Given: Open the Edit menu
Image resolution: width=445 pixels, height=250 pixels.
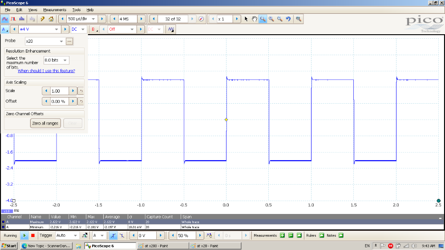Looking at the screenshot, I should 19,10.
